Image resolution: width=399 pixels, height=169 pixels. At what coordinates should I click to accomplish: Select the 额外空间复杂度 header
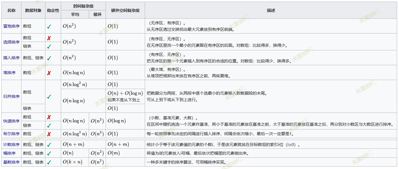pyautogui.click(x=125, y=10)
